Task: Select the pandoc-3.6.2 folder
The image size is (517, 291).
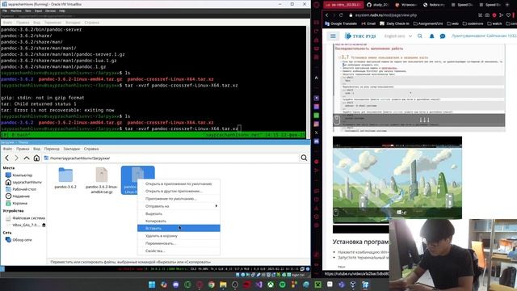Action: [x=65, y=179]
